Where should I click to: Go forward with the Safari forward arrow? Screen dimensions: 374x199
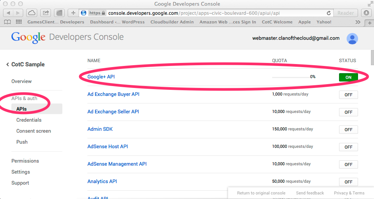coord(18,13)
